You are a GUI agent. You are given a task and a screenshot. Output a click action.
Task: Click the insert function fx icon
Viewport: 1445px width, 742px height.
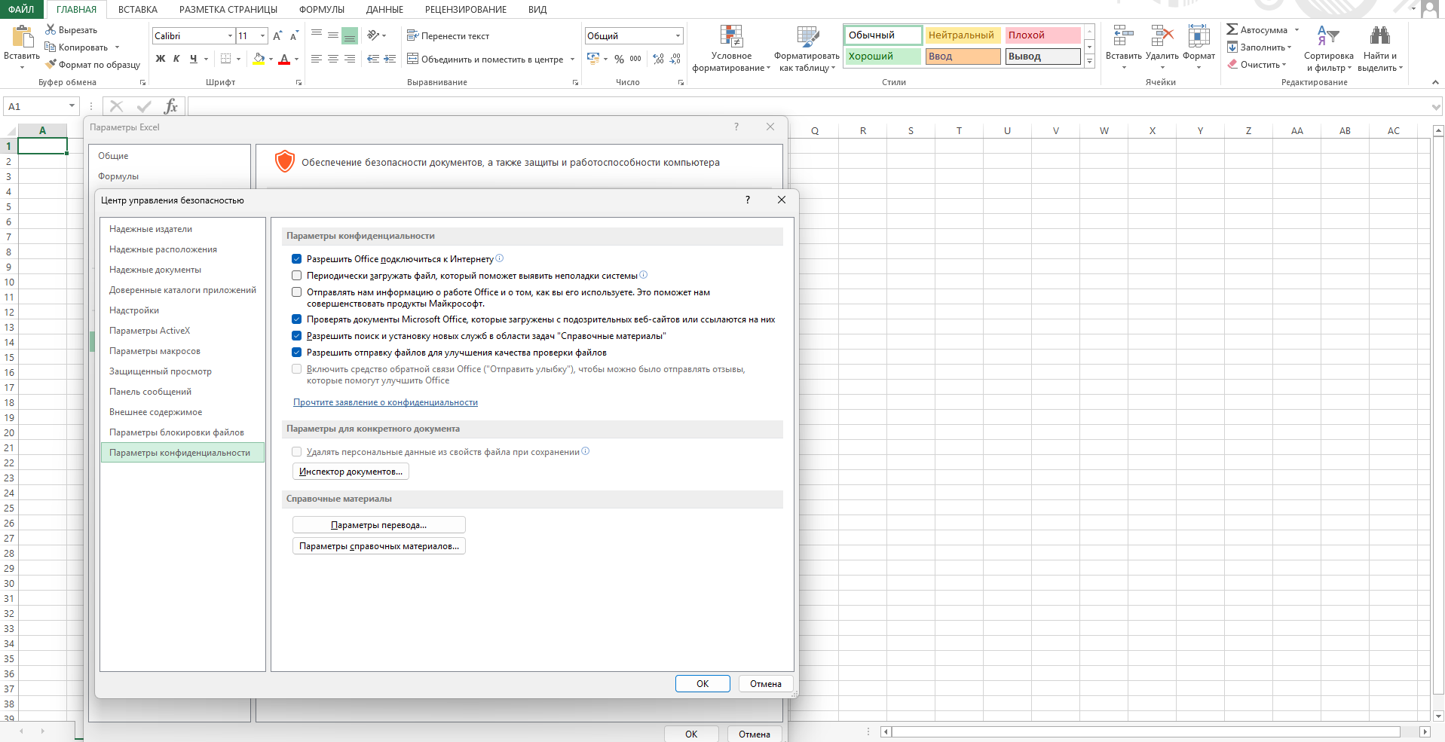(x=171, y=106)
